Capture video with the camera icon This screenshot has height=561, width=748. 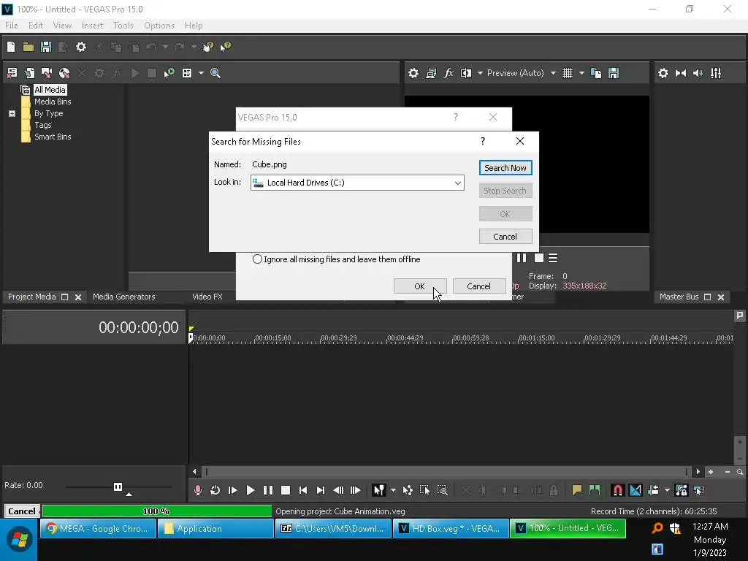[x=46, y=73]
